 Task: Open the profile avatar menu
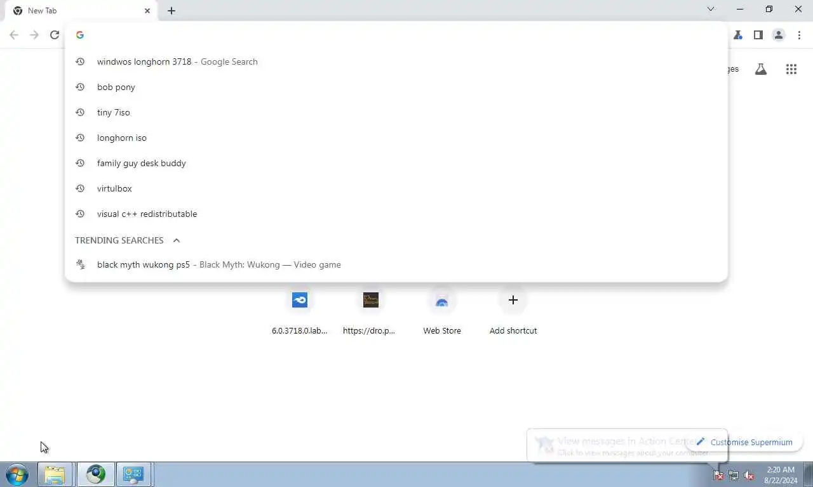779,35
